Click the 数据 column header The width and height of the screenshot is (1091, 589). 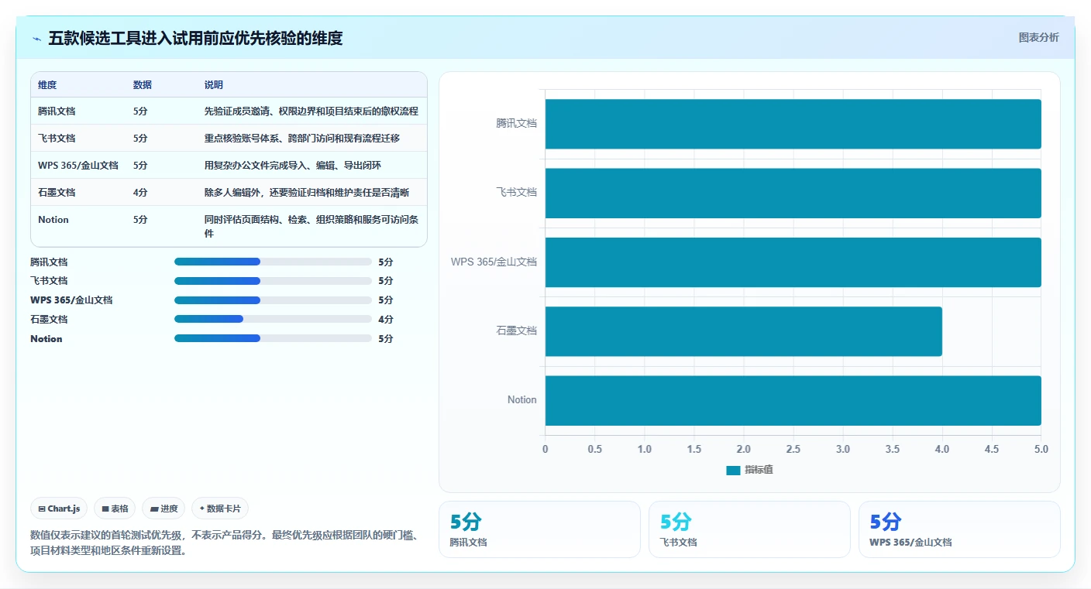click(x=143, y=84)
